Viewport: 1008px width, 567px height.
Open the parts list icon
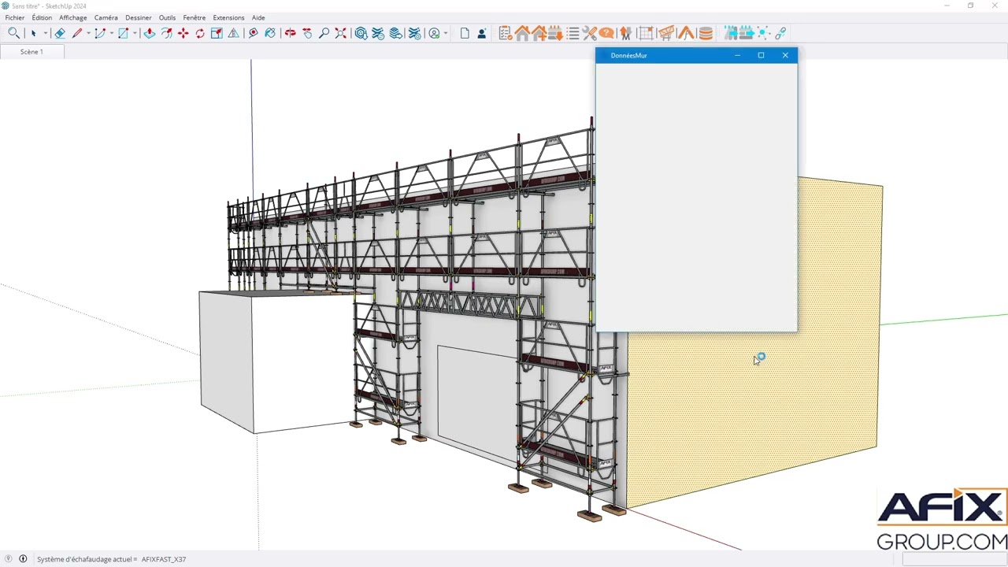tap(573, 33)
